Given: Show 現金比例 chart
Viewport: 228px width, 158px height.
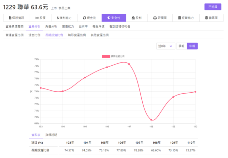Looking at the screenshot, I should coord(34,35).
